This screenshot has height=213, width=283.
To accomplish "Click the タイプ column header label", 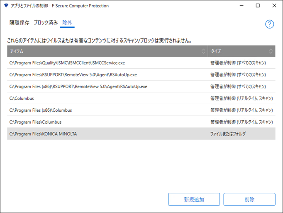I will pos(216,51).
